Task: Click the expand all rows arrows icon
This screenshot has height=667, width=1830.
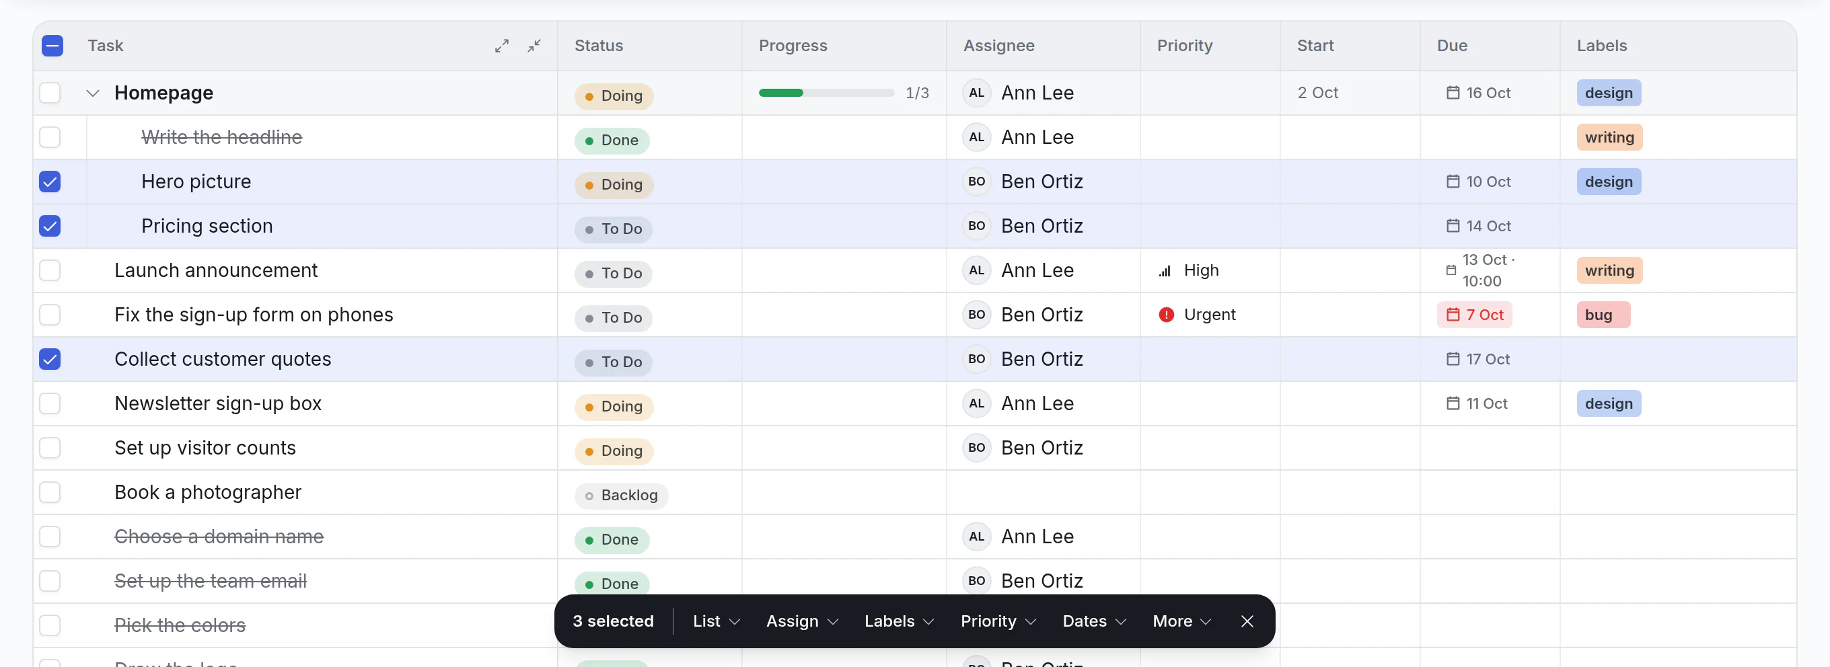Action: 501,46
